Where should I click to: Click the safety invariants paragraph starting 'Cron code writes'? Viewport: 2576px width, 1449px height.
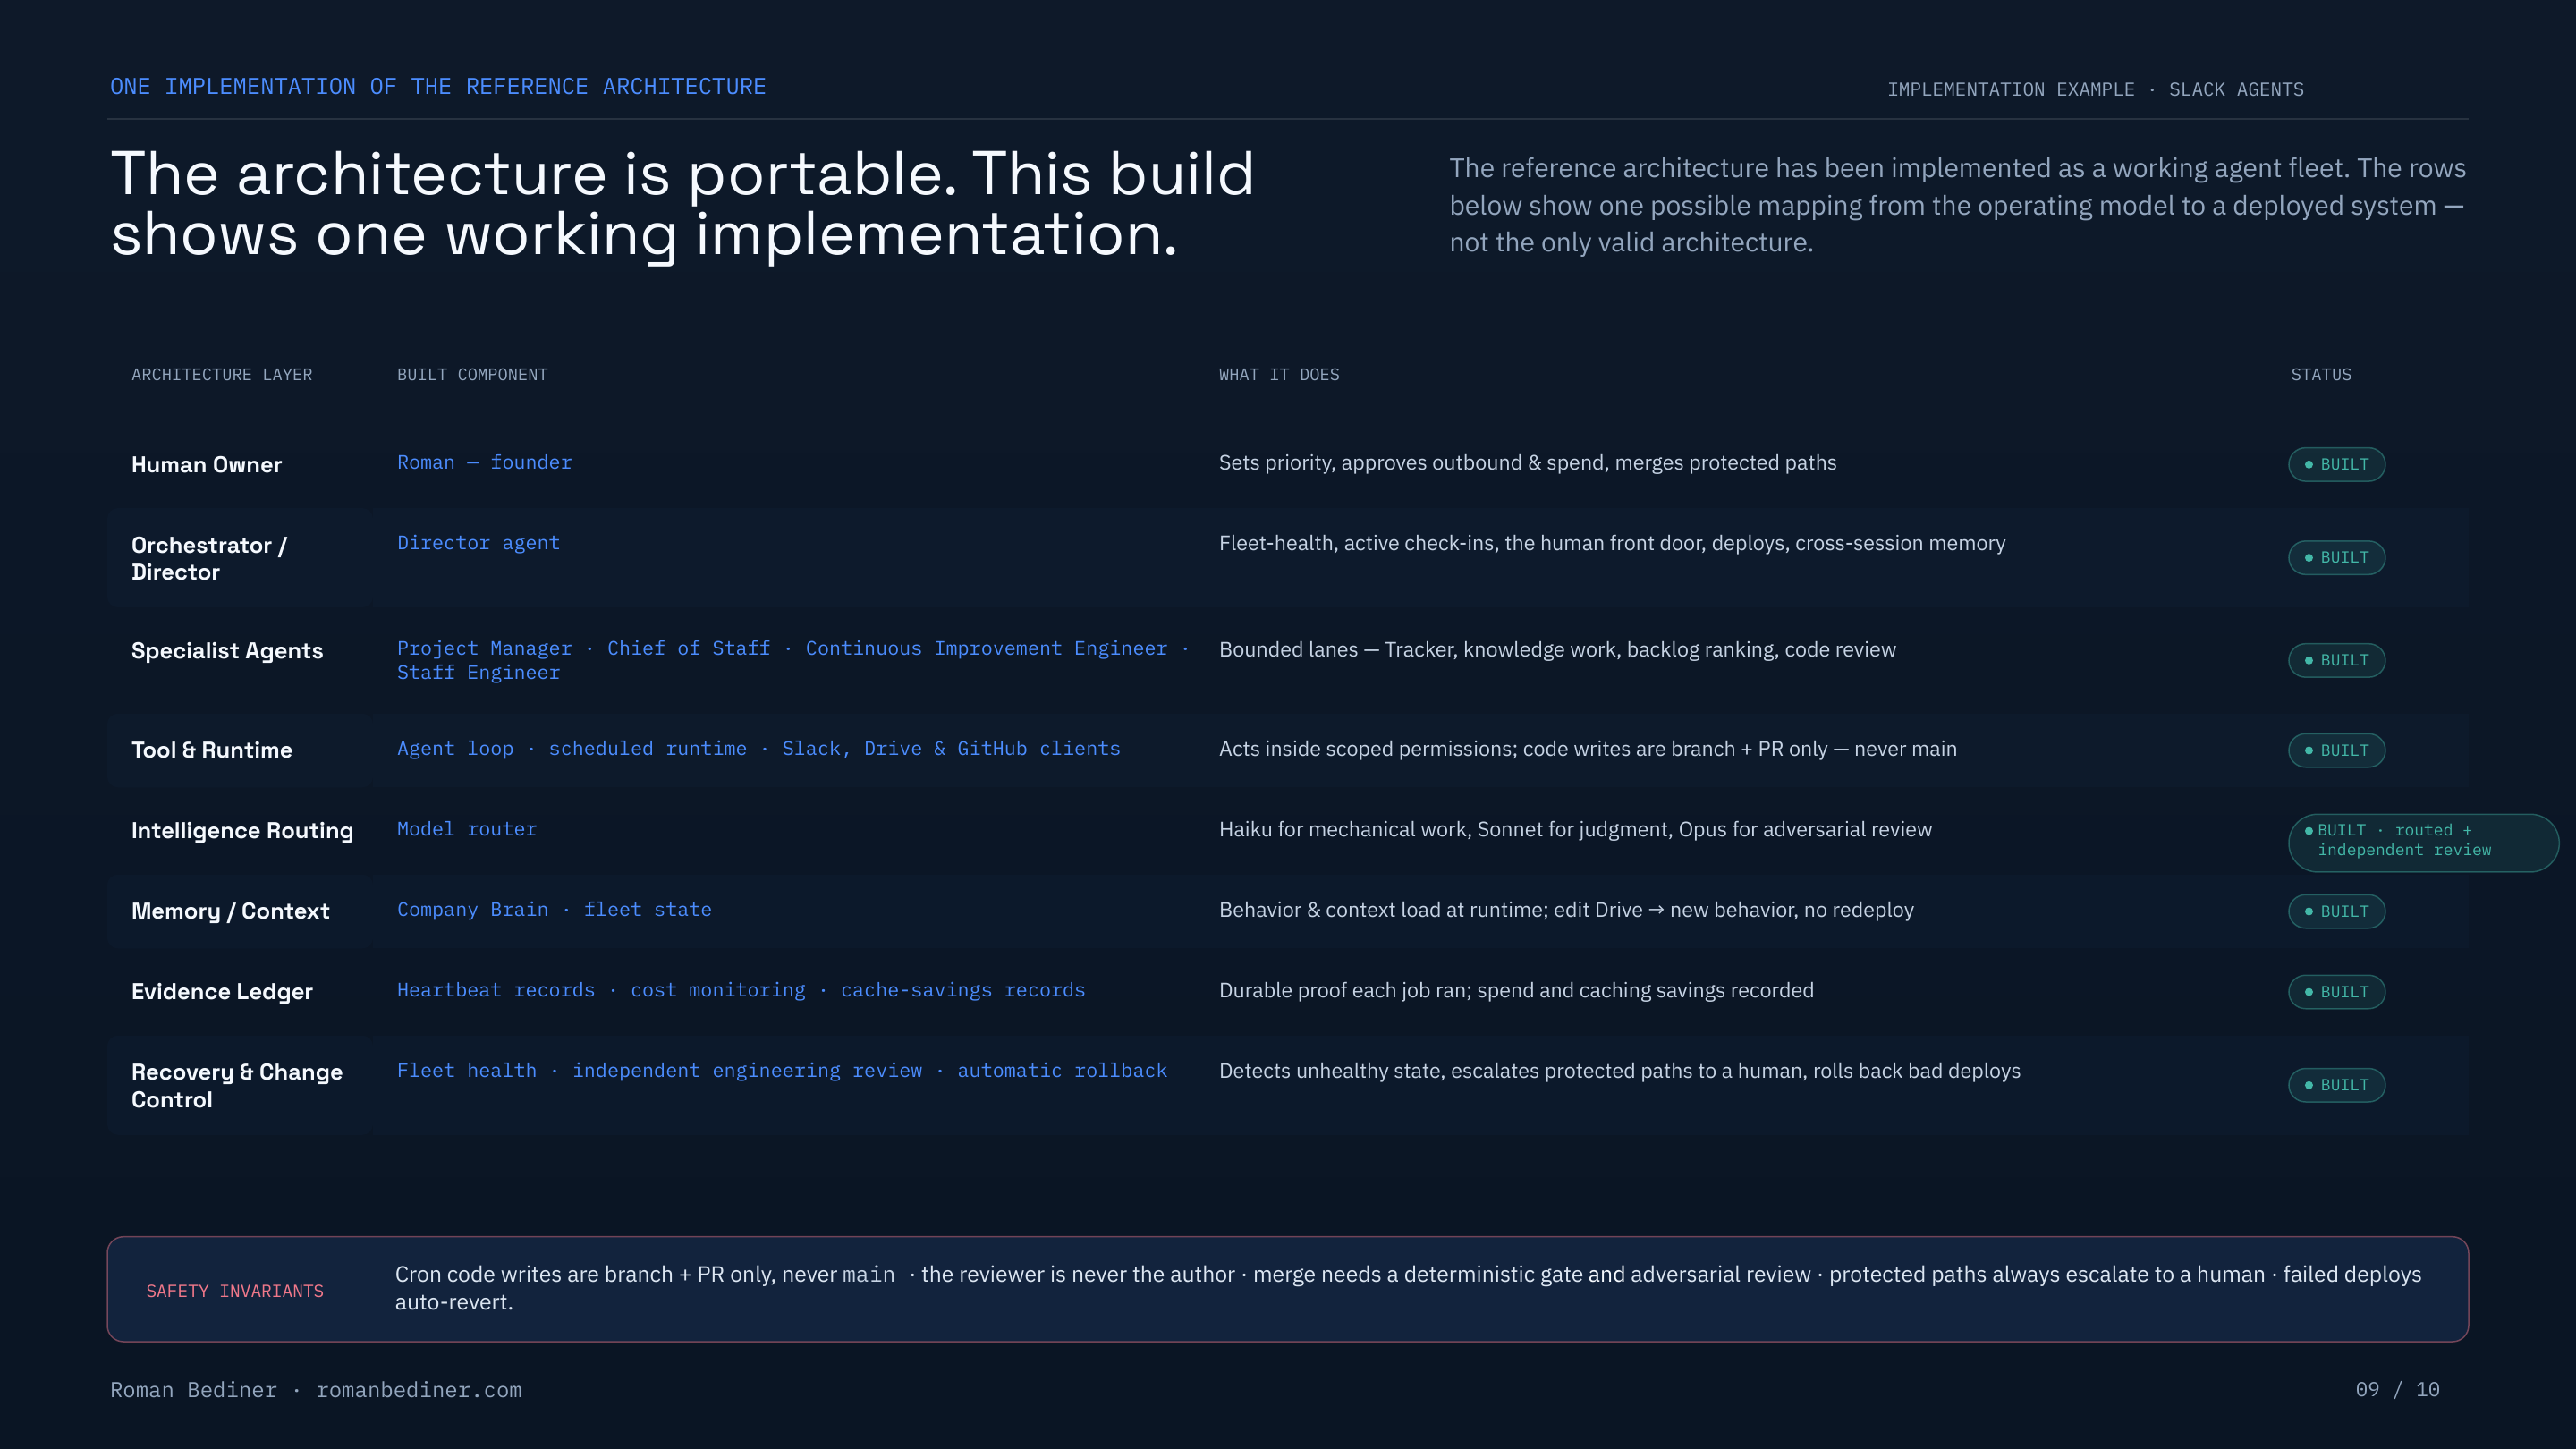[x=1408, y=1288]
